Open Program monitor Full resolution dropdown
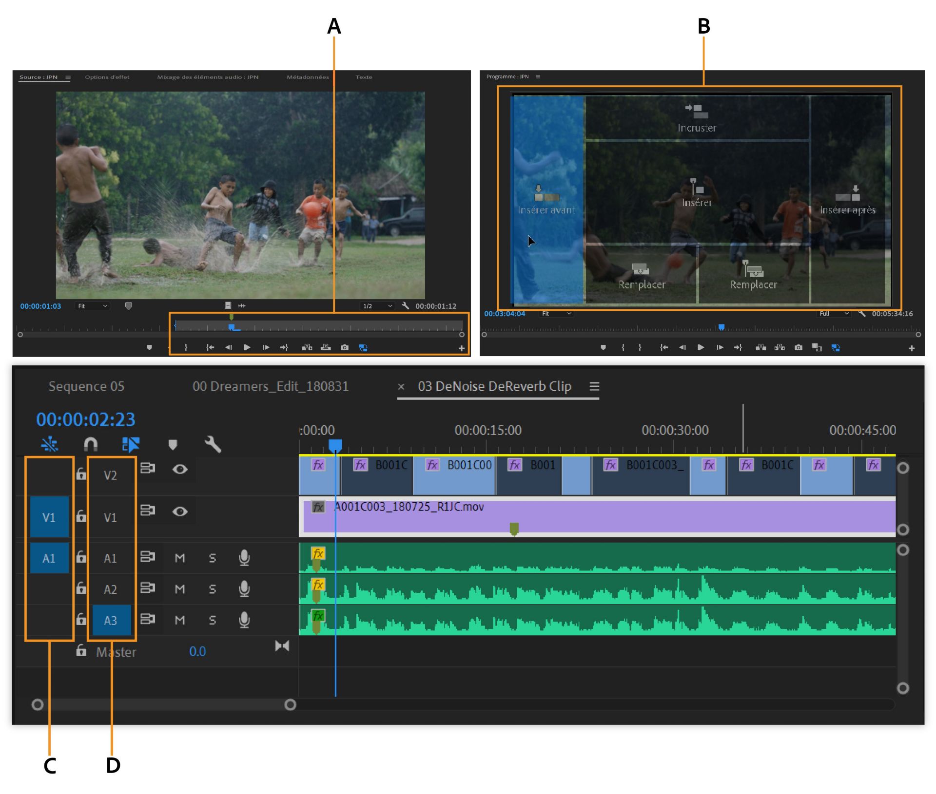This screenshot has height=794, width=936. [x=833, y=314]
